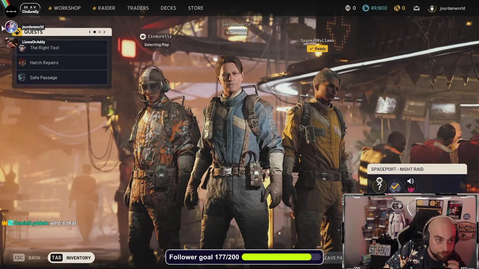This screenshot has height=269, width=479.
Task: Open the TRADERS tab
Action: tap(138, 8)
